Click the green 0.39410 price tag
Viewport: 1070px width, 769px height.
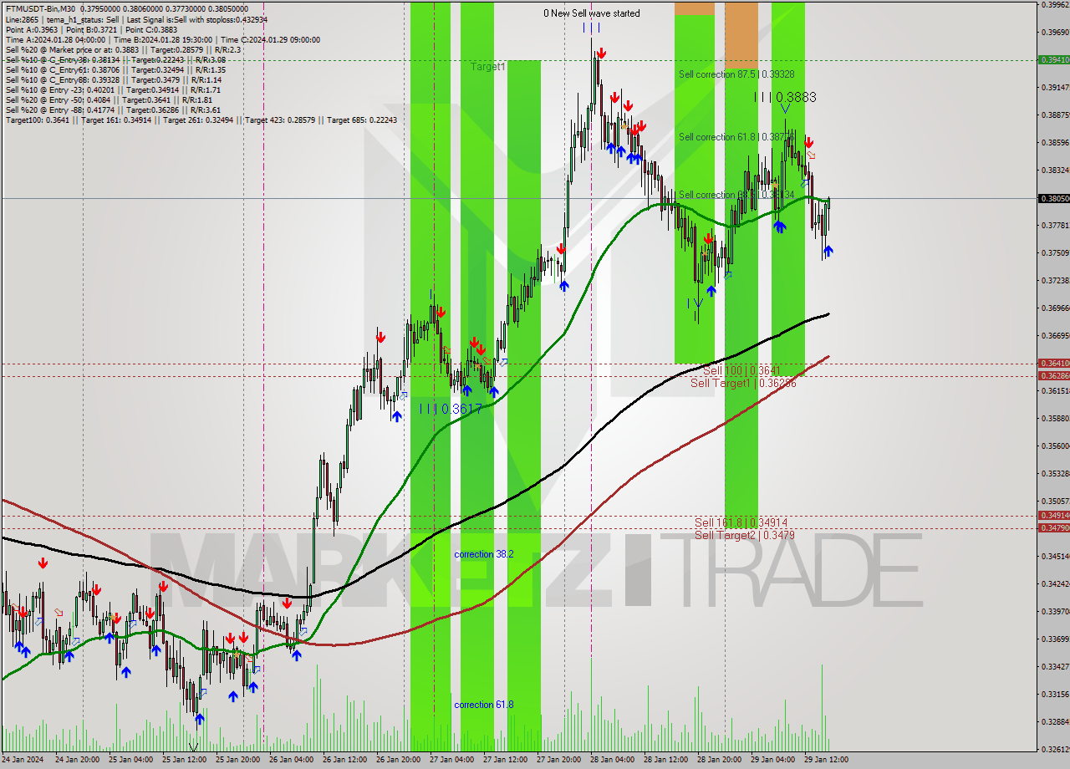tap(1053, 59)
